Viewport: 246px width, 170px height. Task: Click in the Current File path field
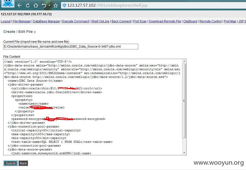tap(71, 47)
